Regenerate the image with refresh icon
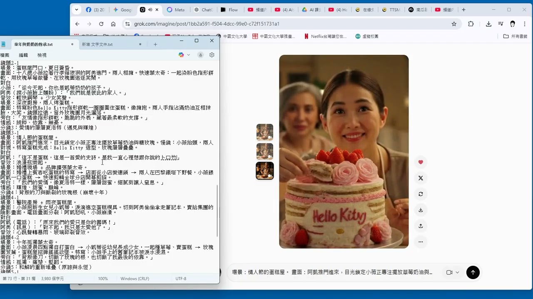The height and width of the screenshot is (299, 533). [x=421, y=194]
